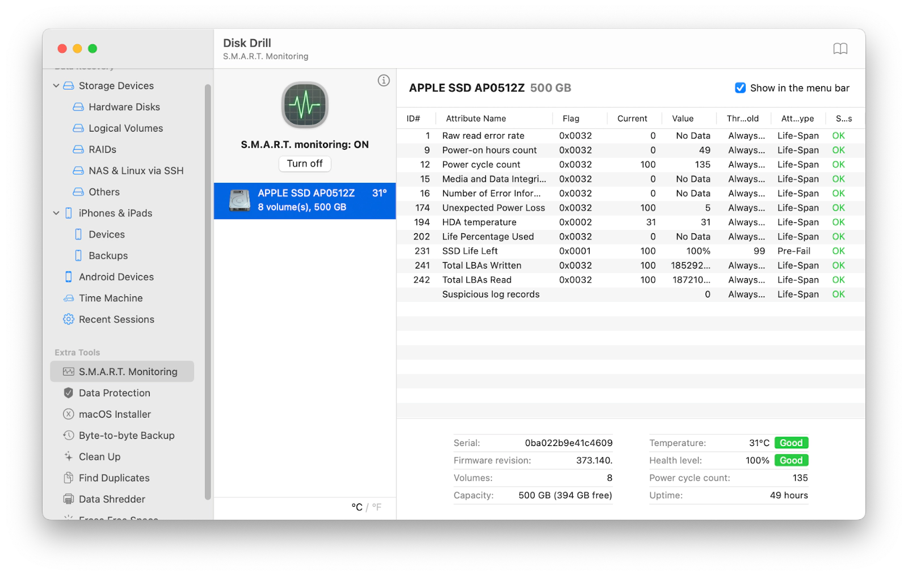Select the Unexpected Power Loss row
Viewport: 908px width, 576px height.
click(631, 208)
